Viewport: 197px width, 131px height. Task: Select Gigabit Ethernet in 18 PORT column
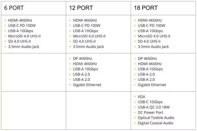coord(152,85)
